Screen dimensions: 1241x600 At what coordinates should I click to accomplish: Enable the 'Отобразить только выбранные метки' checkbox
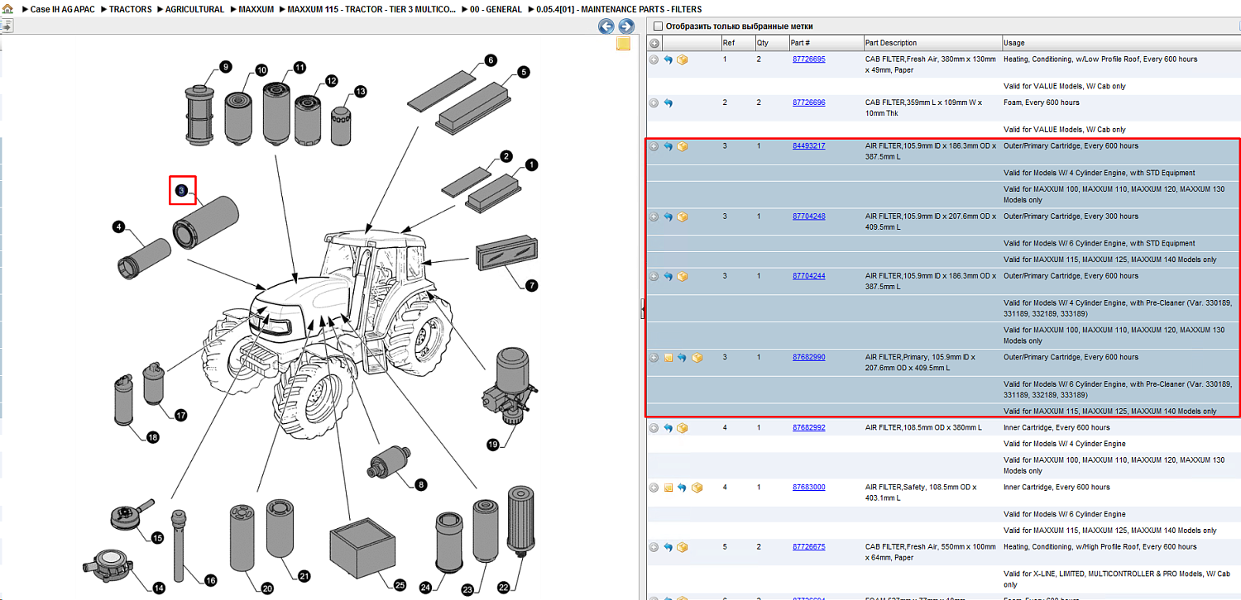tap(658, 26)
